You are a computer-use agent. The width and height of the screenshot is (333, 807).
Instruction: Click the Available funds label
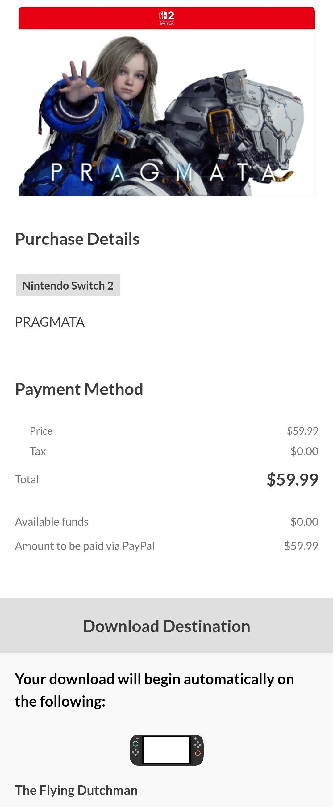(x=52, y=522)
